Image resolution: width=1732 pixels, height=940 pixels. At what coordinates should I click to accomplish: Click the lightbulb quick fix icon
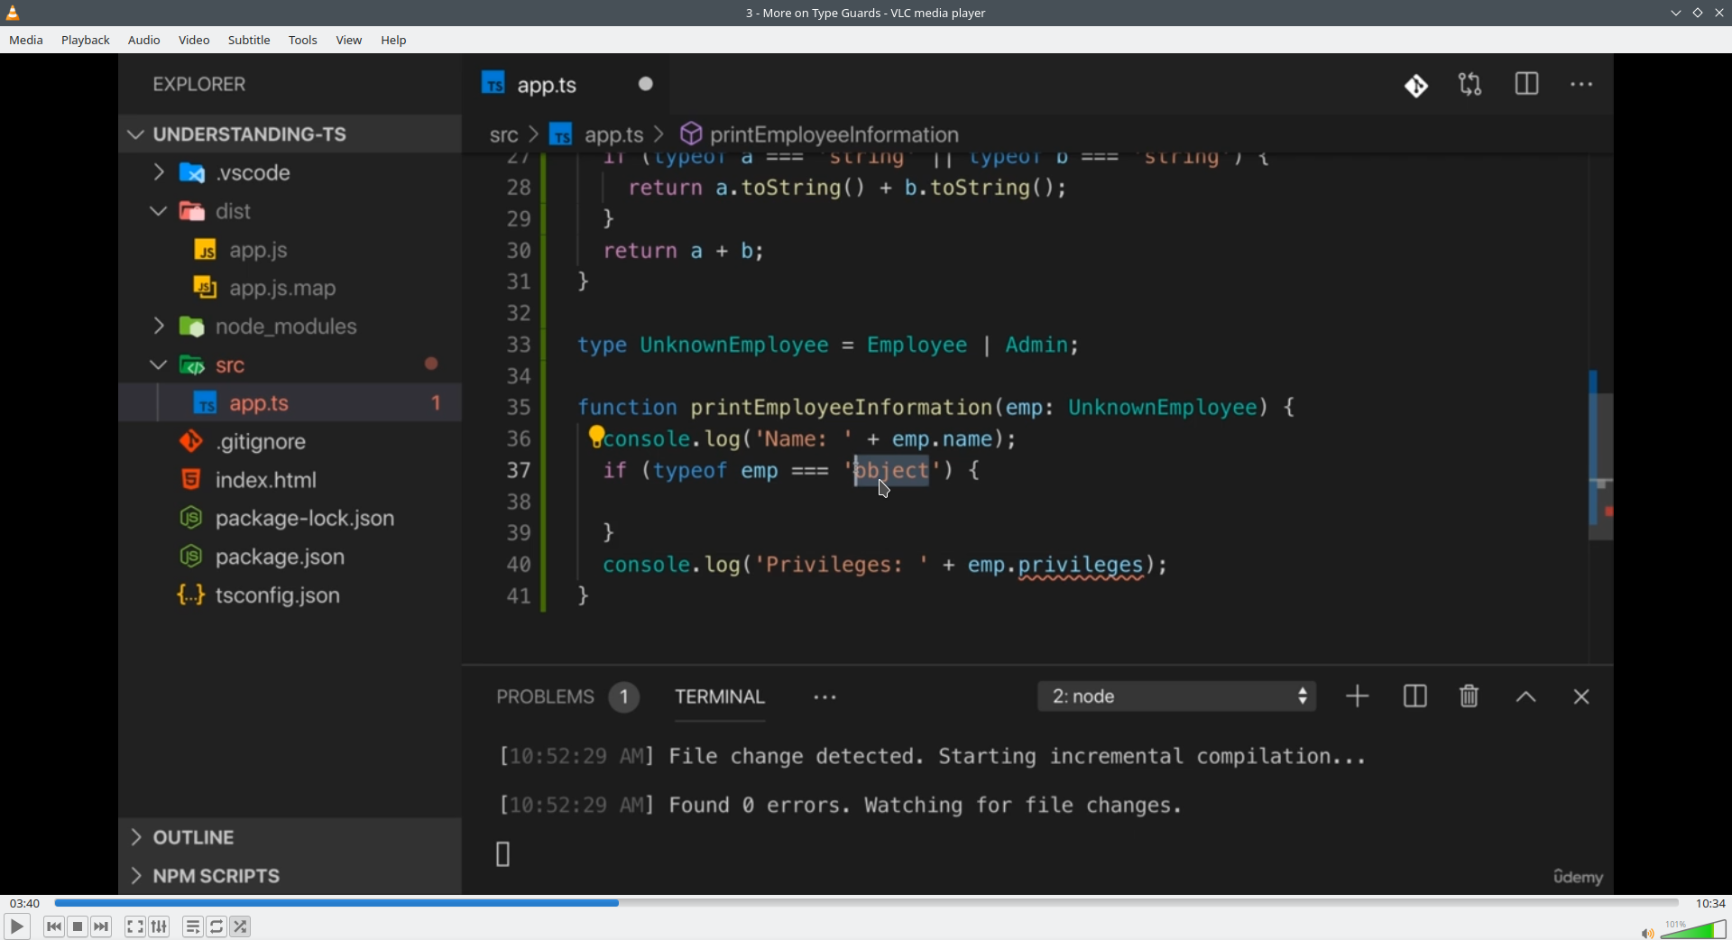(x=596, y=437)
